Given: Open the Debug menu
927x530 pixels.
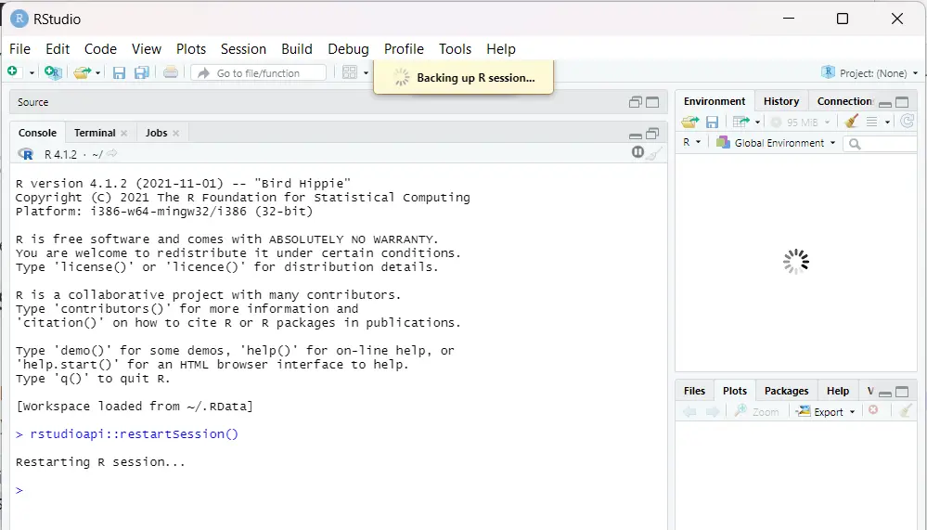Looking at the screenshot, I should [x=348, y=49].
